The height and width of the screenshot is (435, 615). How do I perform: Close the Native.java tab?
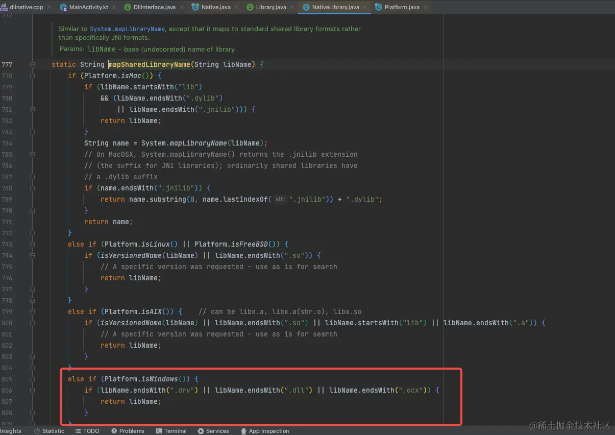(237, 8)
